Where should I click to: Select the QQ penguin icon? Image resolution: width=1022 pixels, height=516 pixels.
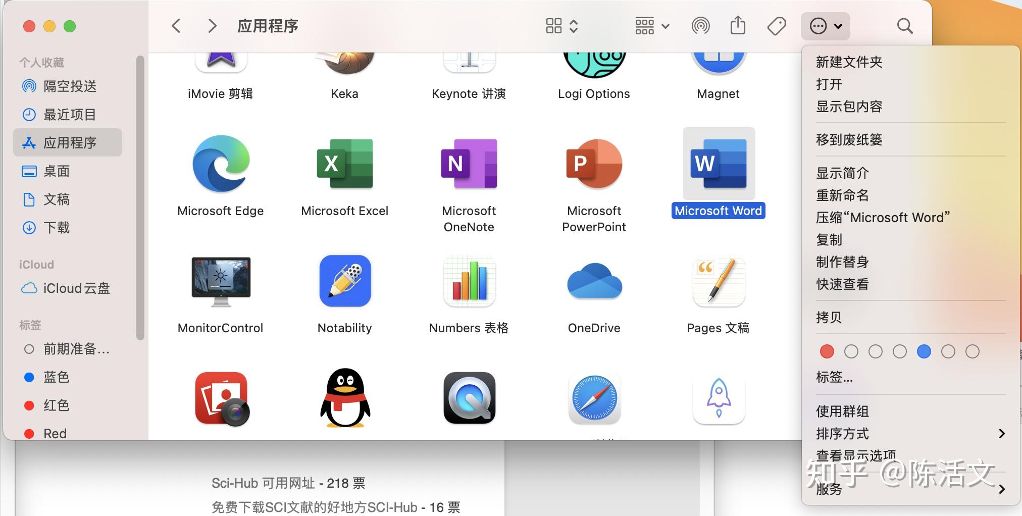(x=345, y=398)
